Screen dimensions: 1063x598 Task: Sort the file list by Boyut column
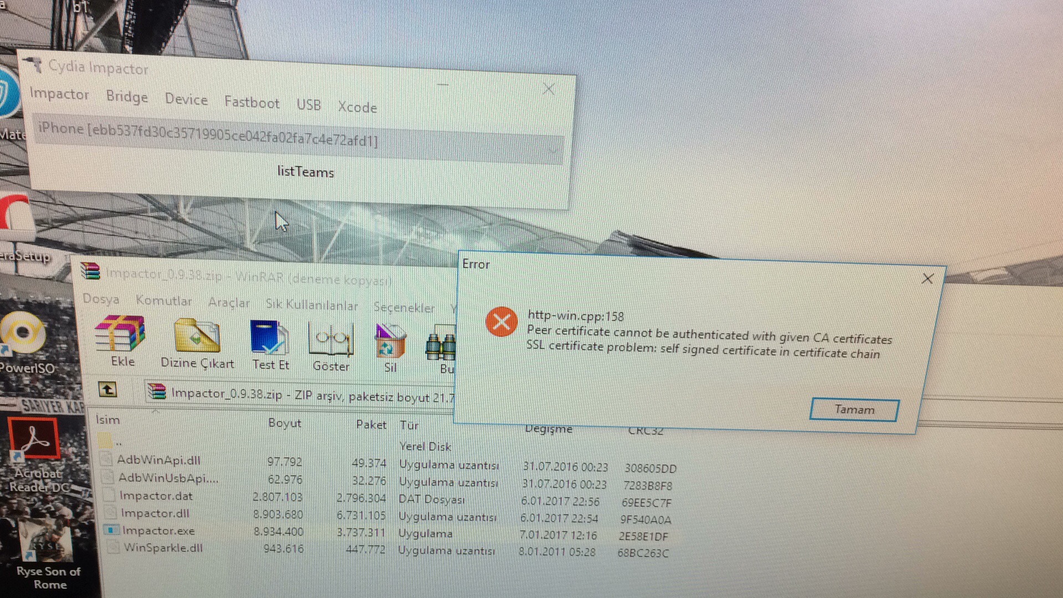click(x=285, y=423)
